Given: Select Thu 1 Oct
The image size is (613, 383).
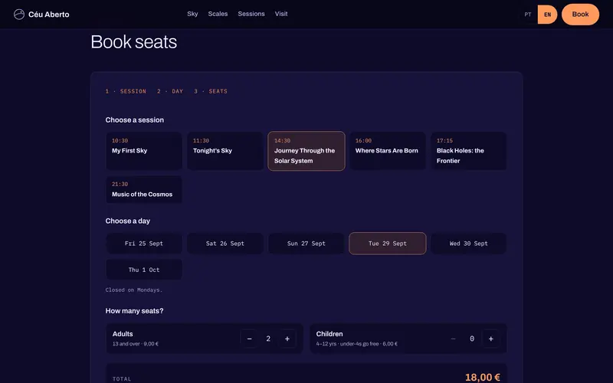Looking at the screenshot, I should point(144,270).
